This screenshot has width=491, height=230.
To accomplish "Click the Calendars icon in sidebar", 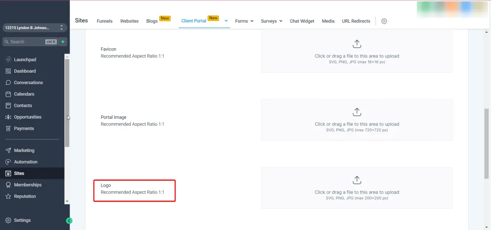I will pyautogui.click(x=8, y=94).
